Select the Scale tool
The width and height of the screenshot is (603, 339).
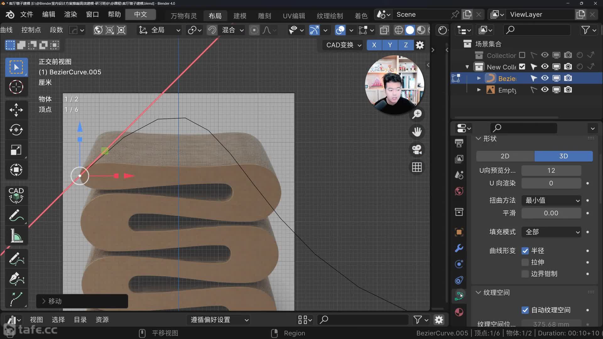(16, 150)
